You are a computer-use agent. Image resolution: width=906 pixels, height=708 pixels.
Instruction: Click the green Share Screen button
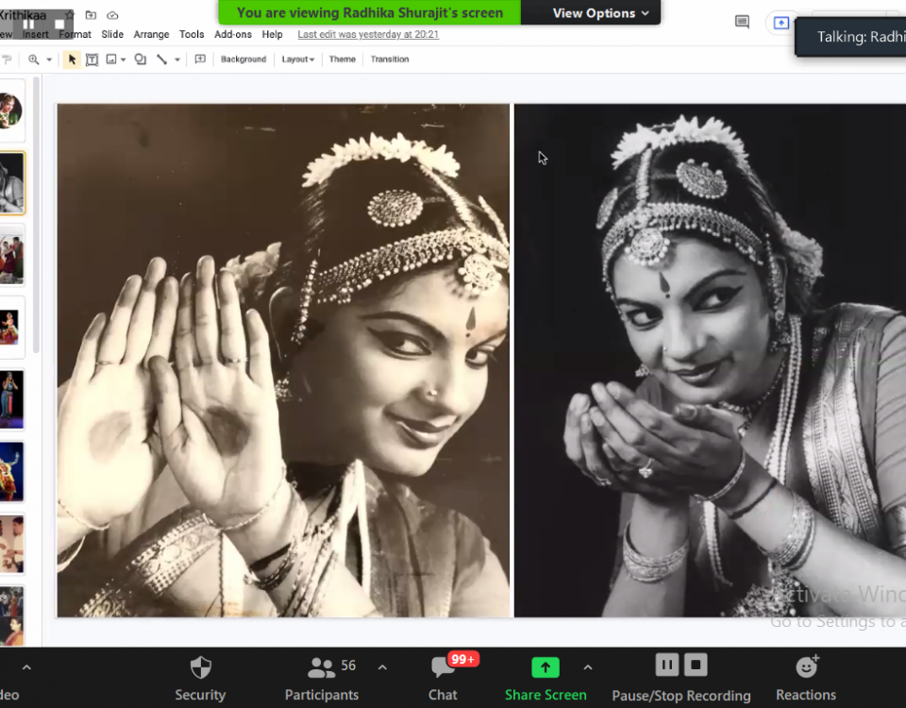pyautogui.click(x=545, y=679)
